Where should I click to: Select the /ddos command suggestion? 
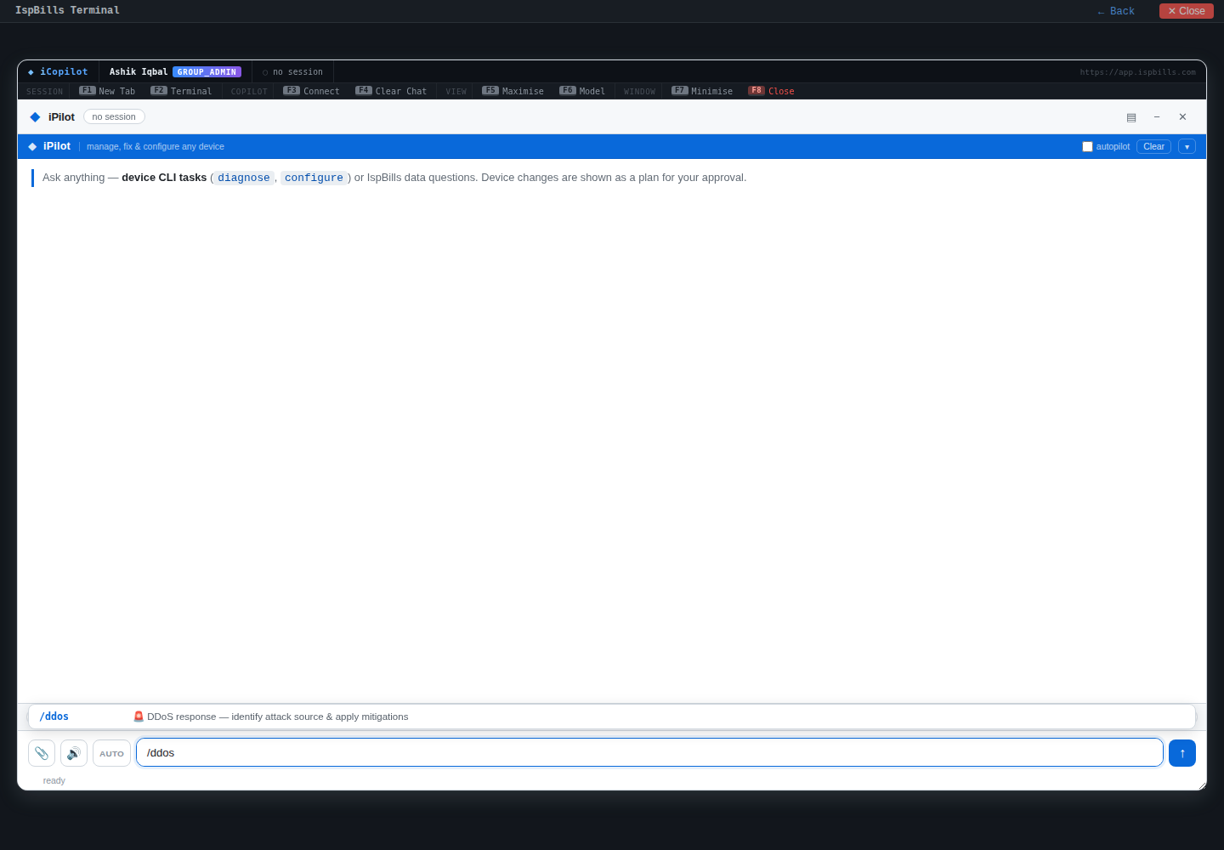[612, 717]
